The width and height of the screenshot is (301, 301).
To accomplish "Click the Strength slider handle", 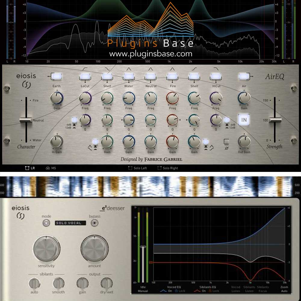I will [275, 120].
